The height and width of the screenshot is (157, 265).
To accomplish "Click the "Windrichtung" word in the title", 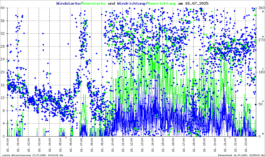I will pyautogui.click(x=131, y=3).
